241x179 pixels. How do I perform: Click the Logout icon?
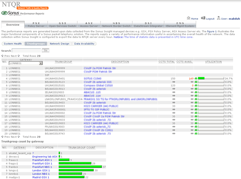pos(203,18)
